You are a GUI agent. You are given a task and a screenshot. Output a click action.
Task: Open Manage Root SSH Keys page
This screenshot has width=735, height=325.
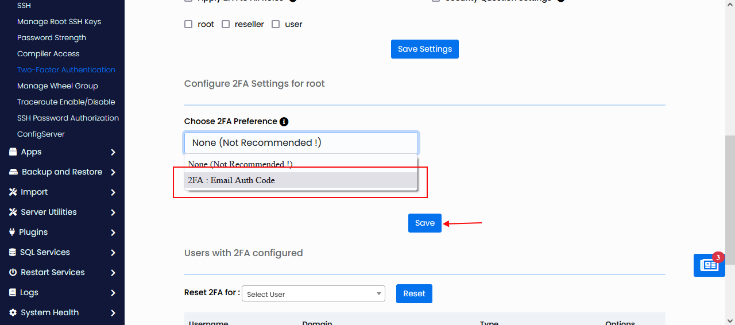point(59,22)
